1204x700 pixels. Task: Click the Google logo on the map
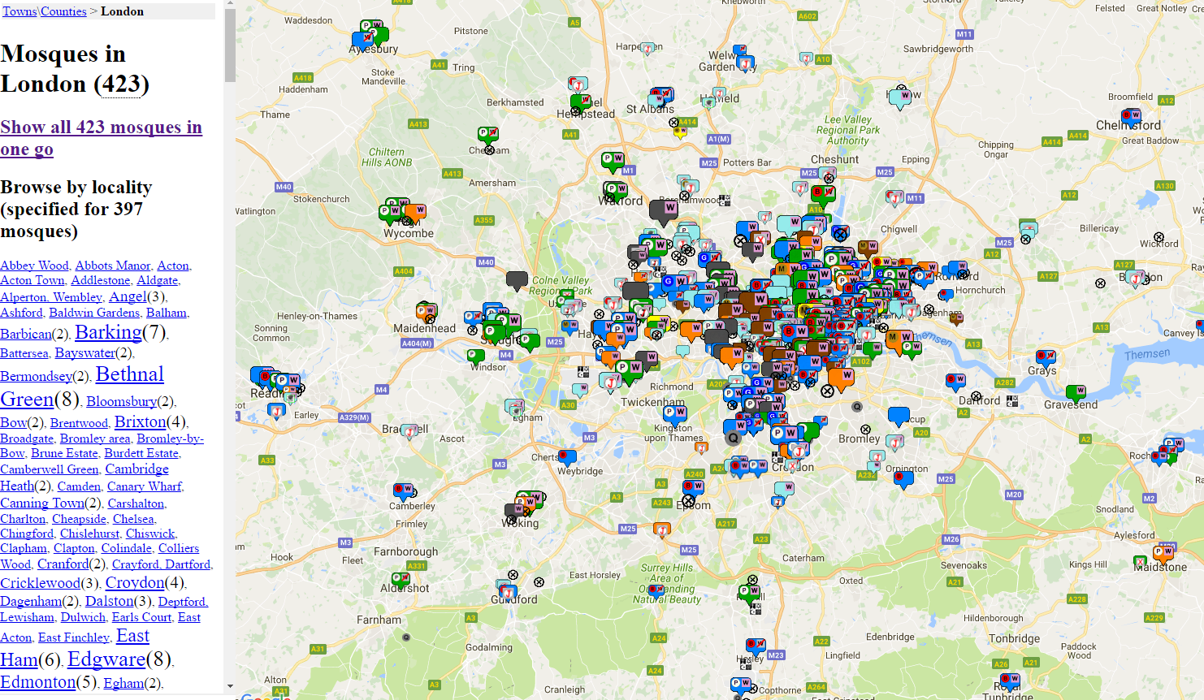point(265,695)
